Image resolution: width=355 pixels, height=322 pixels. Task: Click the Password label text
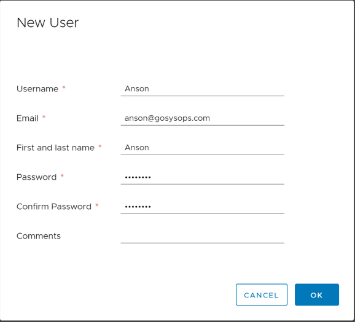click(36, 177)
